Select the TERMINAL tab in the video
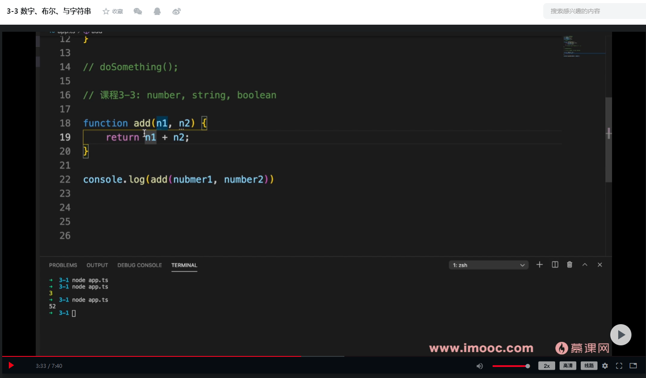The height and width of the screenshot is (378, 646). click(184, 265)
